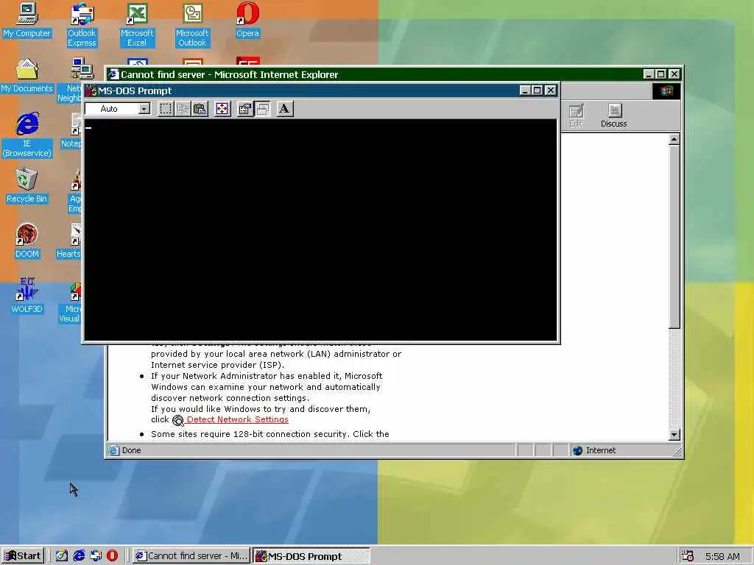Select the DOOM desktop shortcut
The image size is (754, 565).
[27, 241]
